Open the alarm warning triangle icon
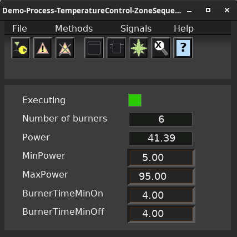The width and height of the screenshot is (237, 237). (43, 48)
